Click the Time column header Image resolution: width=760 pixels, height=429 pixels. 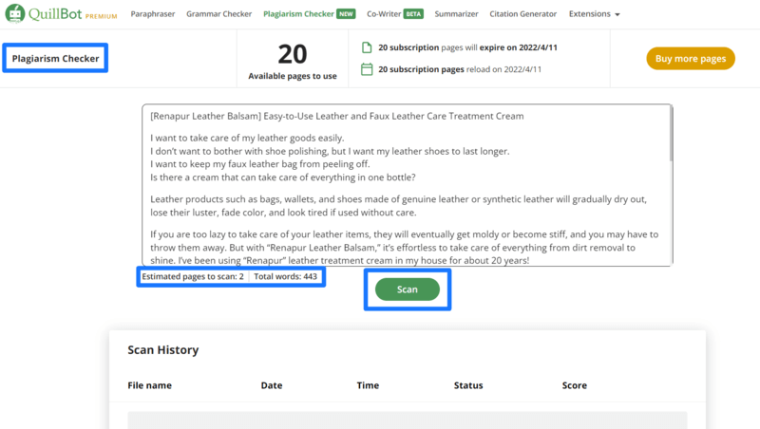[368, 385]
